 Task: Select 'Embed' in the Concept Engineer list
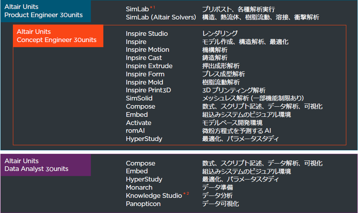pos(137,114)
